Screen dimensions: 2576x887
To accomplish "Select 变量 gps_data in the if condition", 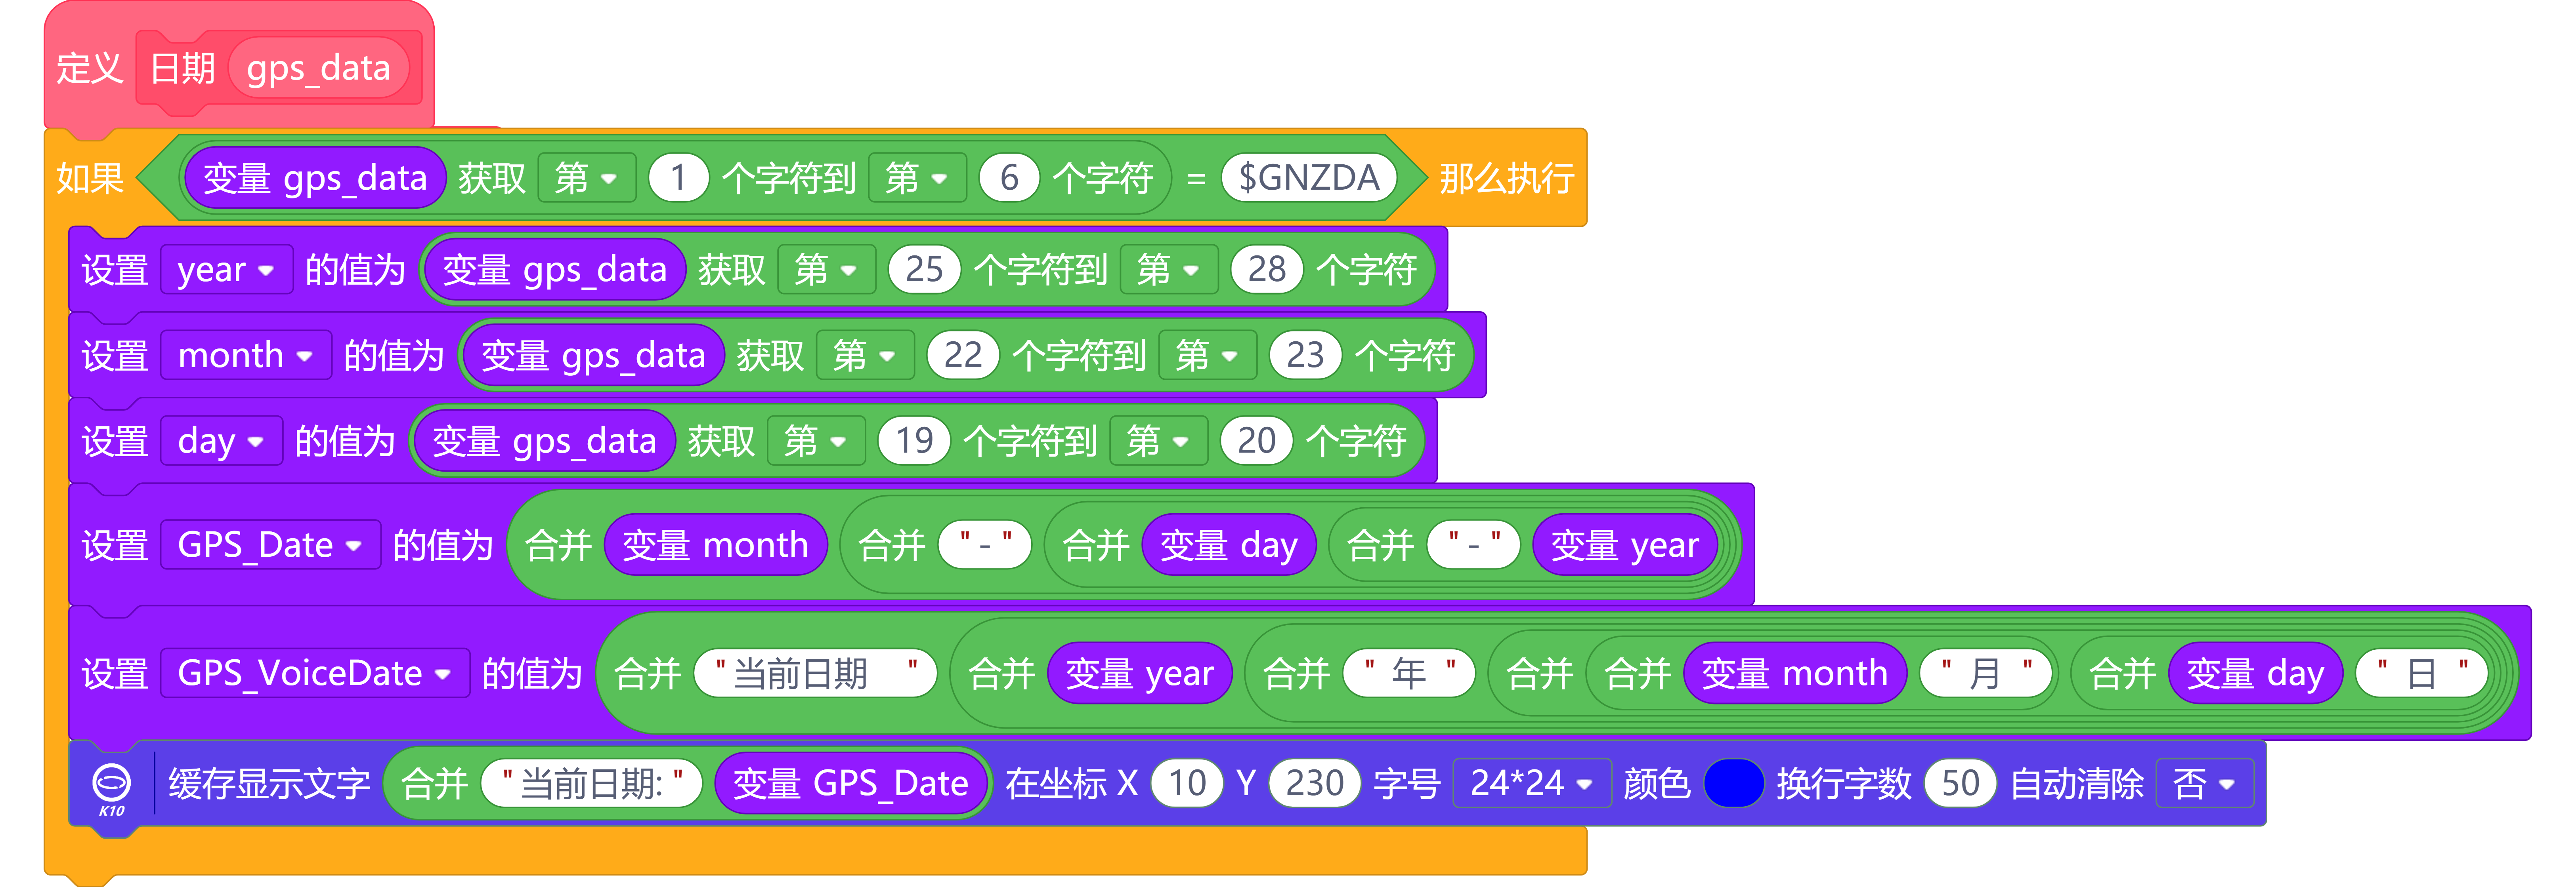I will pos(315,178).
